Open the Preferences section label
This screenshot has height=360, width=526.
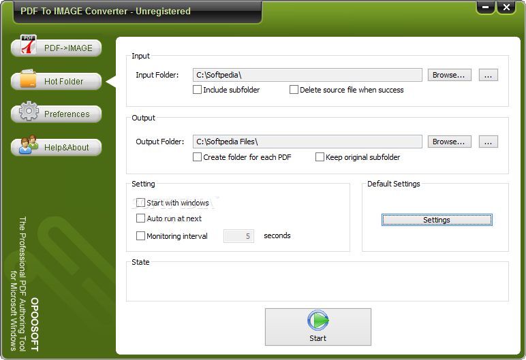(x=67, y=114)
